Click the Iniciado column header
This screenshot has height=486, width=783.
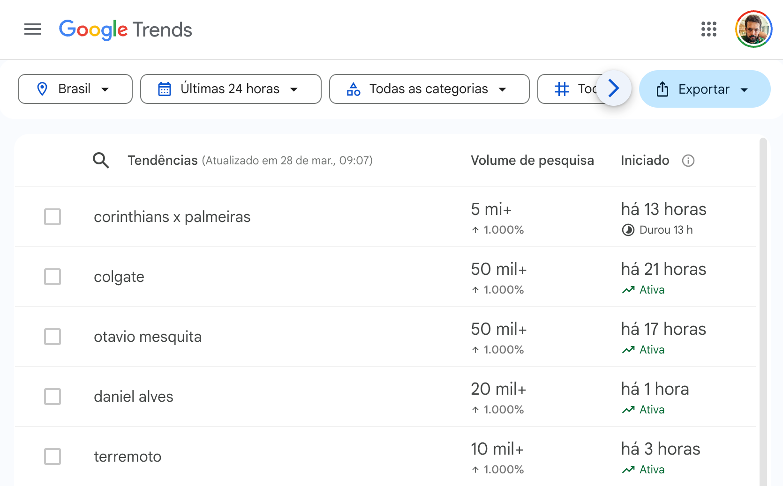pyautogui.click(x=645, y=161)
